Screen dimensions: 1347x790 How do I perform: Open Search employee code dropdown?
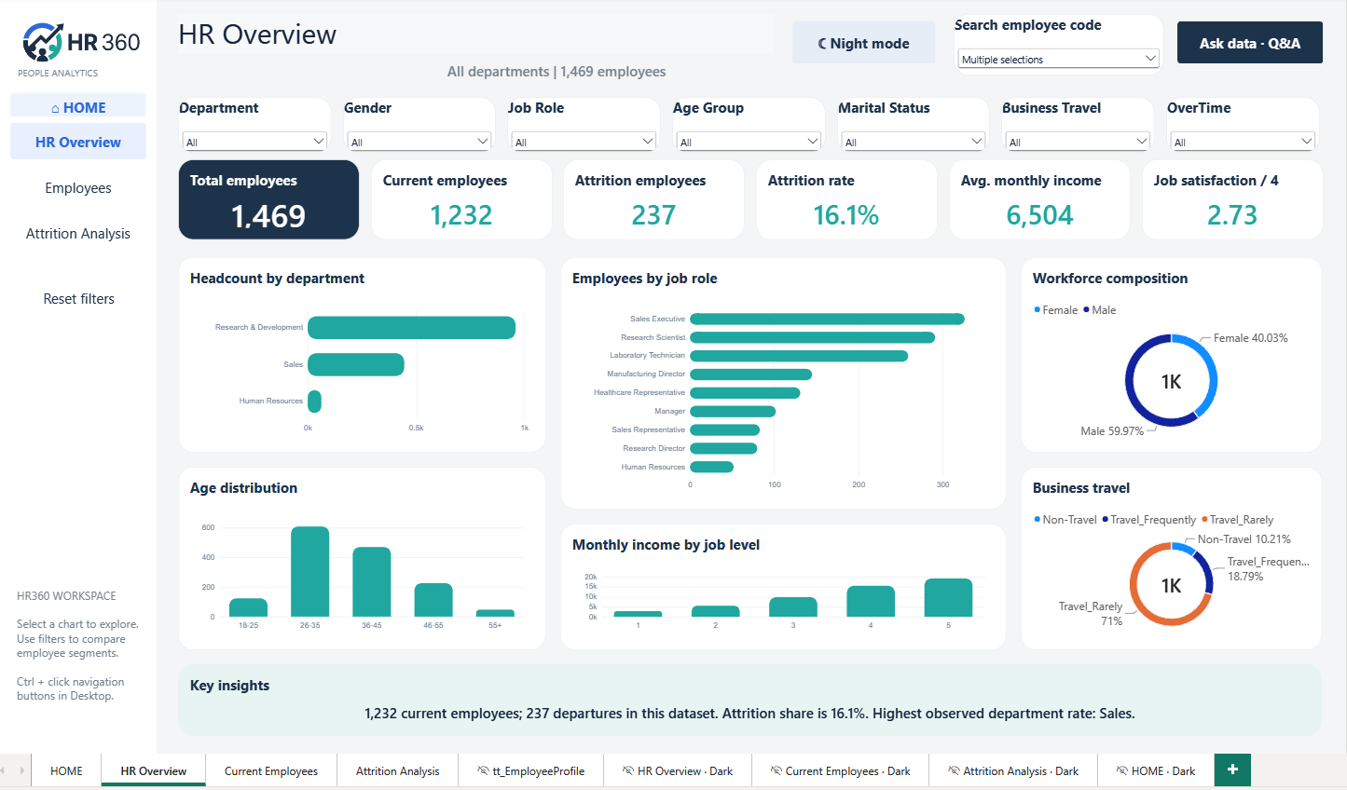coord(1058,59)
